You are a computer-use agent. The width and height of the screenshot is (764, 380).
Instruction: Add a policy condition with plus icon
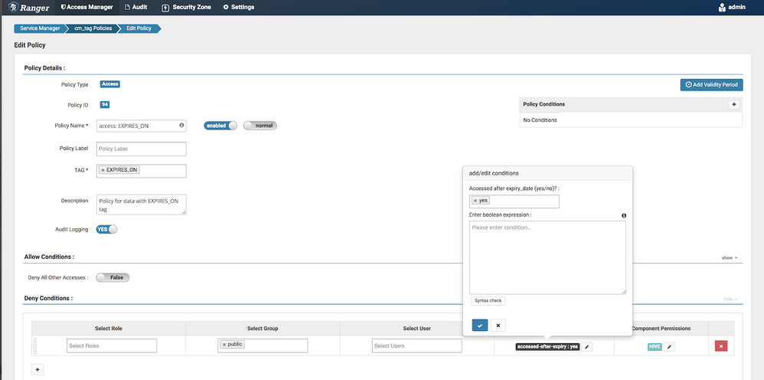[x=733, y=104]
